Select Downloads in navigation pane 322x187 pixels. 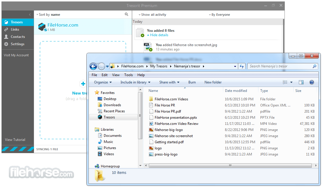tap(112, 105)
